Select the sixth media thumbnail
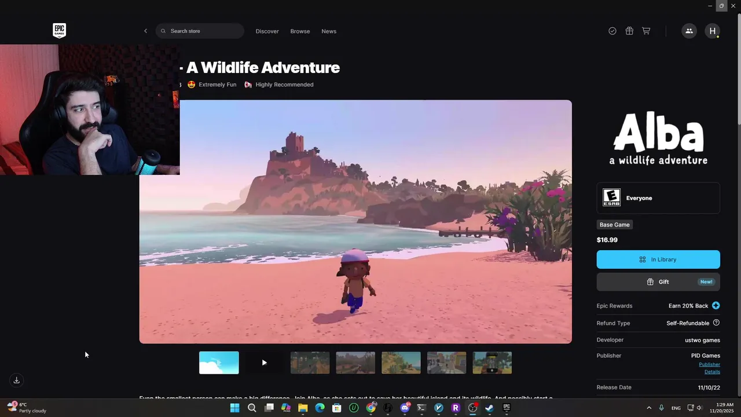 click(446, 363)
